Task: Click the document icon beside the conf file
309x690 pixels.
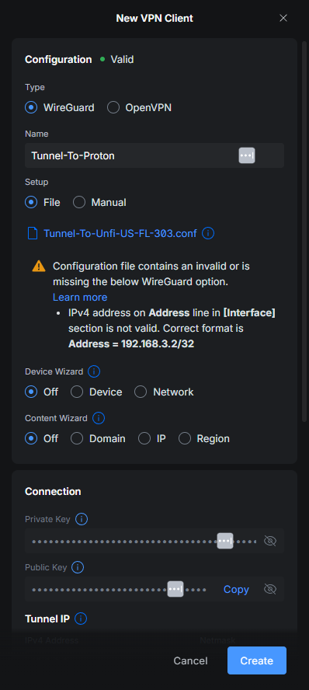Action: click(x=33, y=233)
